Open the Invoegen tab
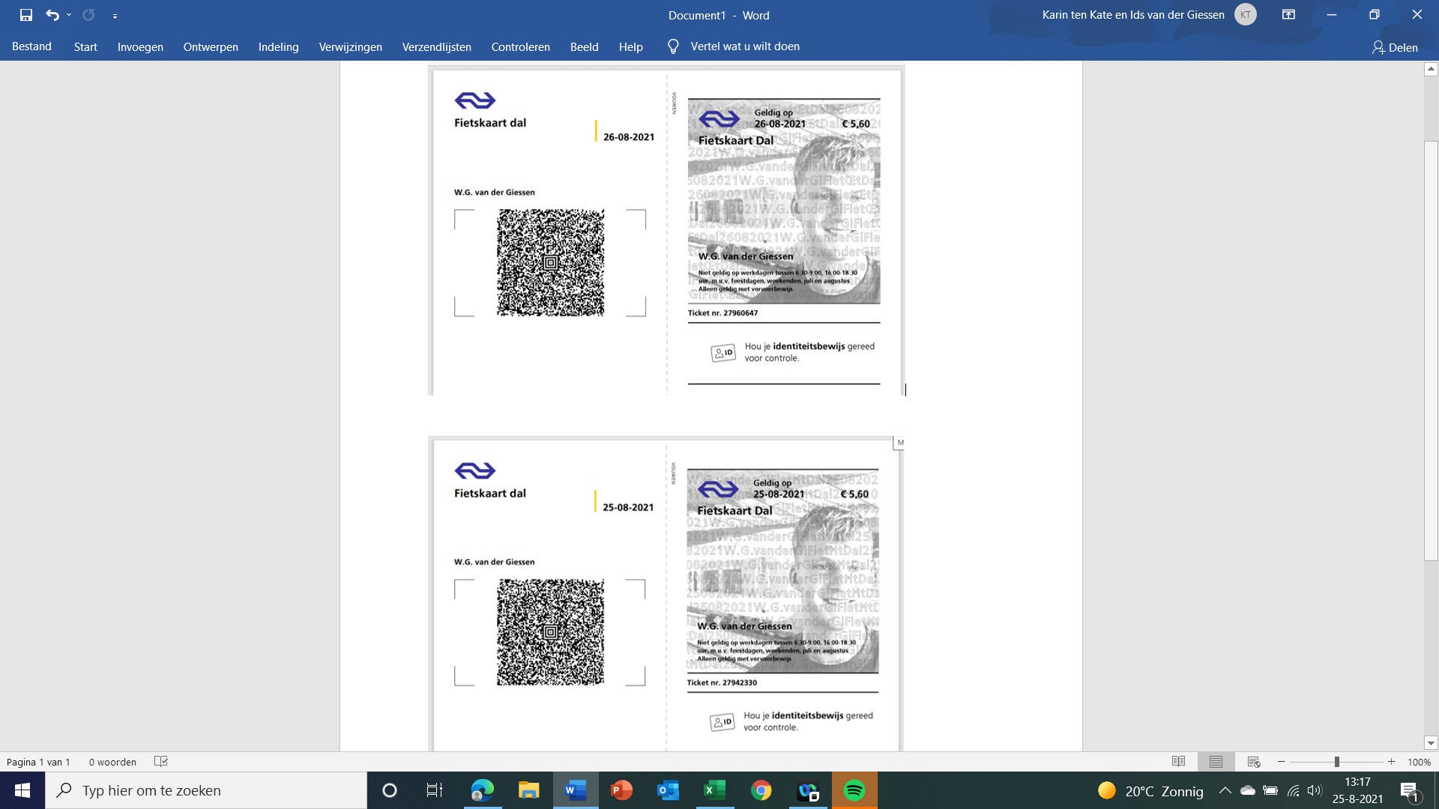 coord(140,46)
